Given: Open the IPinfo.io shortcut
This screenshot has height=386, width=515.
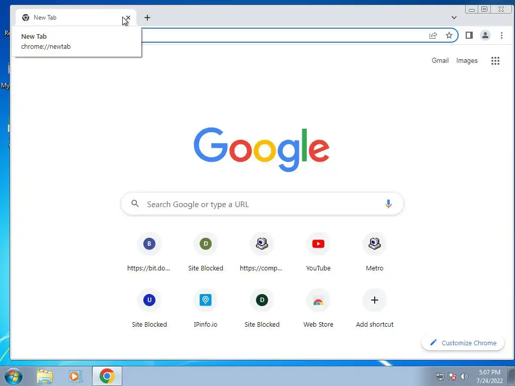Looking at the screenshot, I should 206,309.
